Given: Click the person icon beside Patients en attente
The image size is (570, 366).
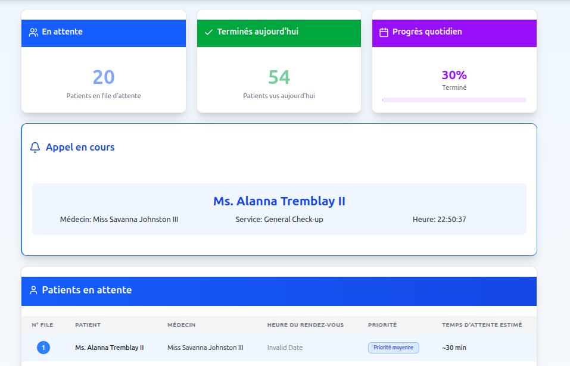Looking at the screenshot, I should point(33,290).
